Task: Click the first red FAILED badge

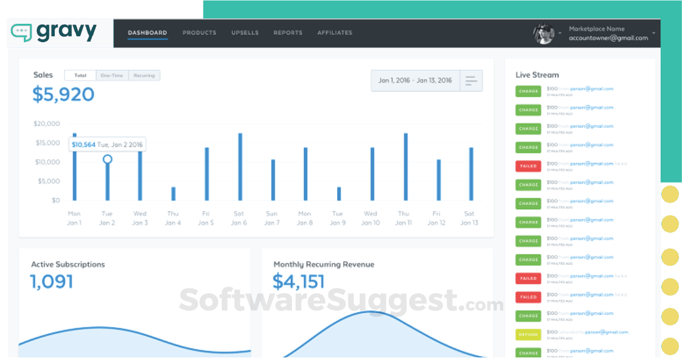Action: click(528, 166)
